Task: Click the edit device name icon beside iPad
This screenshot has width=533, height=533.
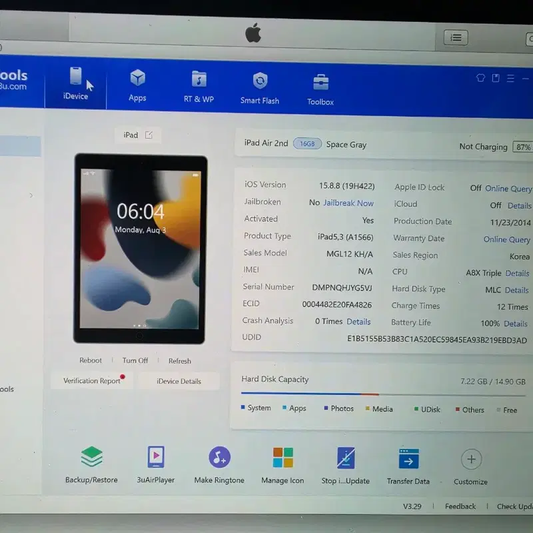Action: point(149,135)
